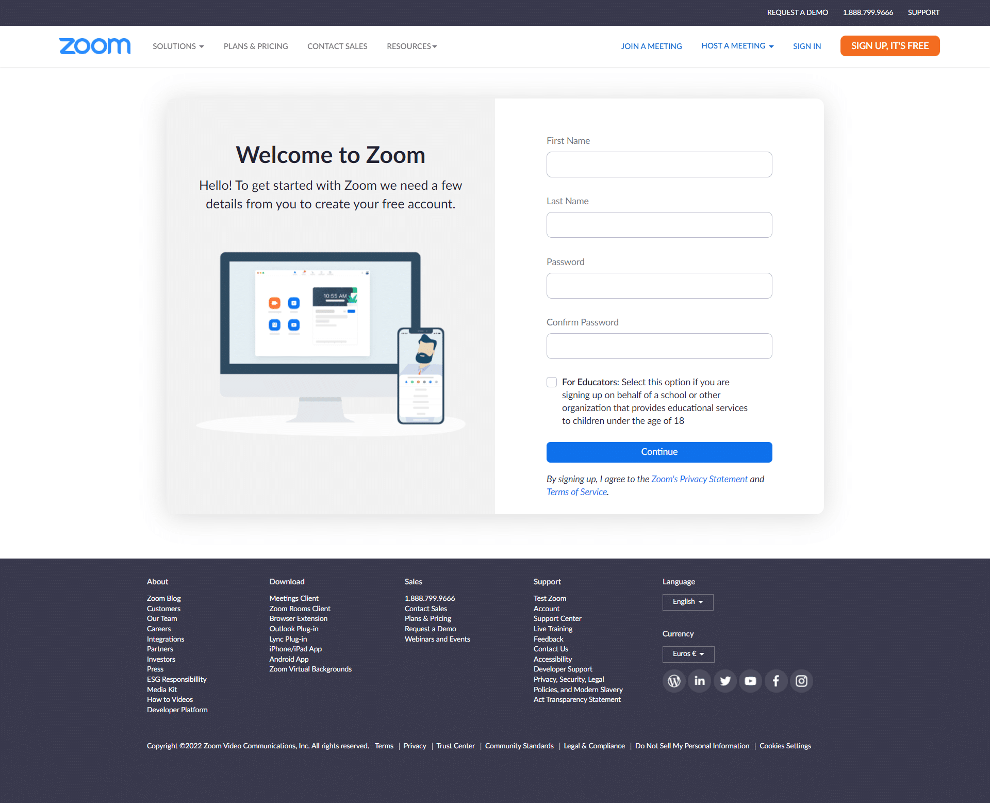Open the LinkedIn social icon
This screenshot has height=803, width=990.
click(699, 681)
